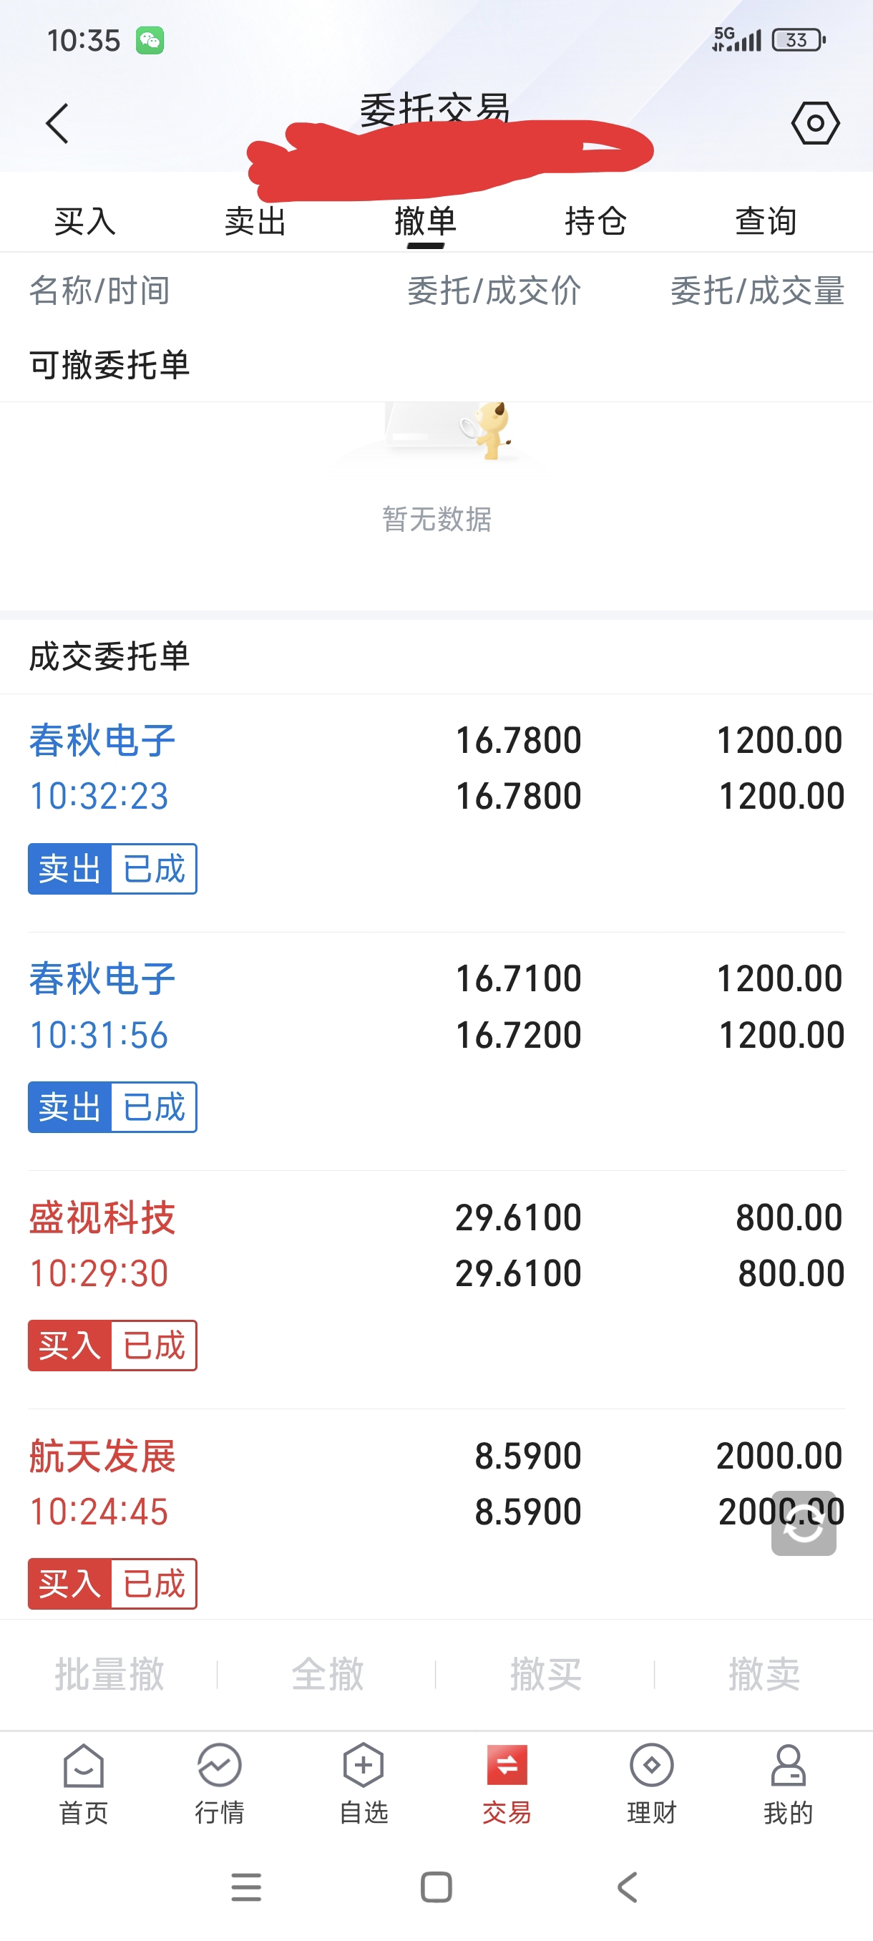Tap the 撤卖 cancel sells button
The image size is (873, 1941).
(764, 1674)
